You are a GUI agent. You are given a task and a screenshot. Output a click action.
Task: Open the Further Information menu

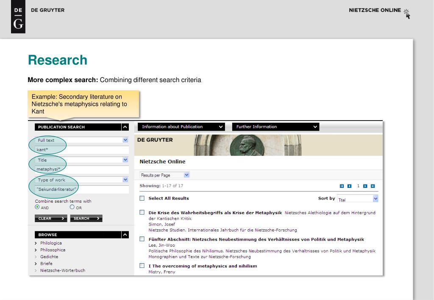275,127
